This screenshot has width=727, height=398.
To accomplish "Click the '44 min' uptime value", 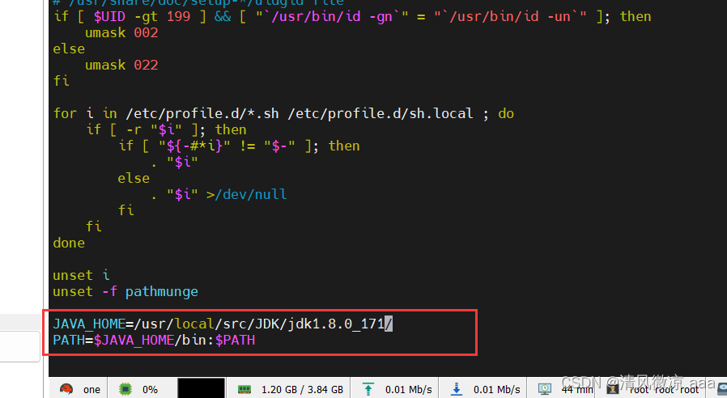I will pyautogui.click(x=577, y=390).
